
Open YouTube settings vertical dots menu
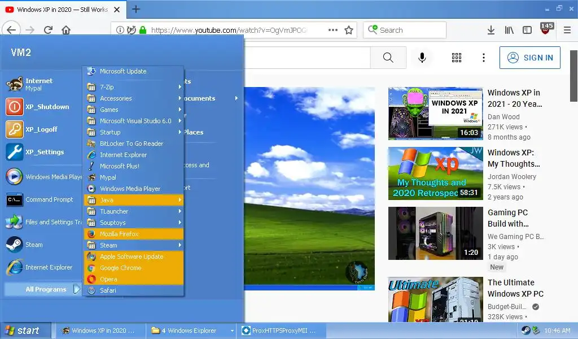[x=484, y=58]
